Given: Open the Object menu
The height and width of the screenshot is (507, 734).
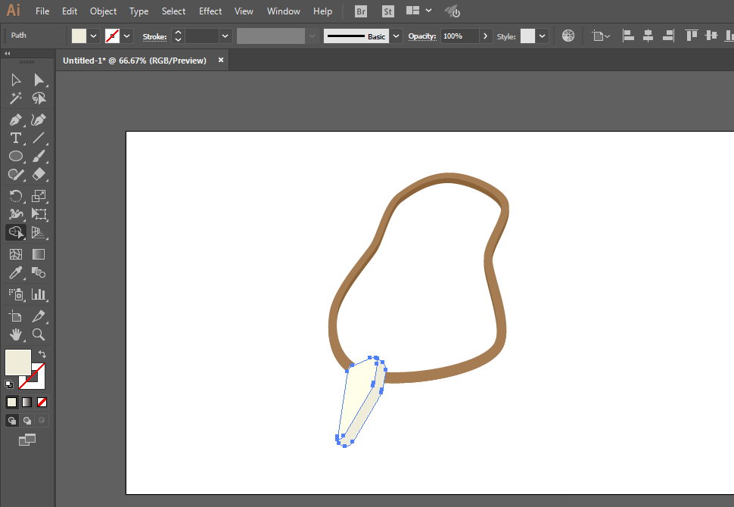Looking at the screenshot, I should click(103, 11).
